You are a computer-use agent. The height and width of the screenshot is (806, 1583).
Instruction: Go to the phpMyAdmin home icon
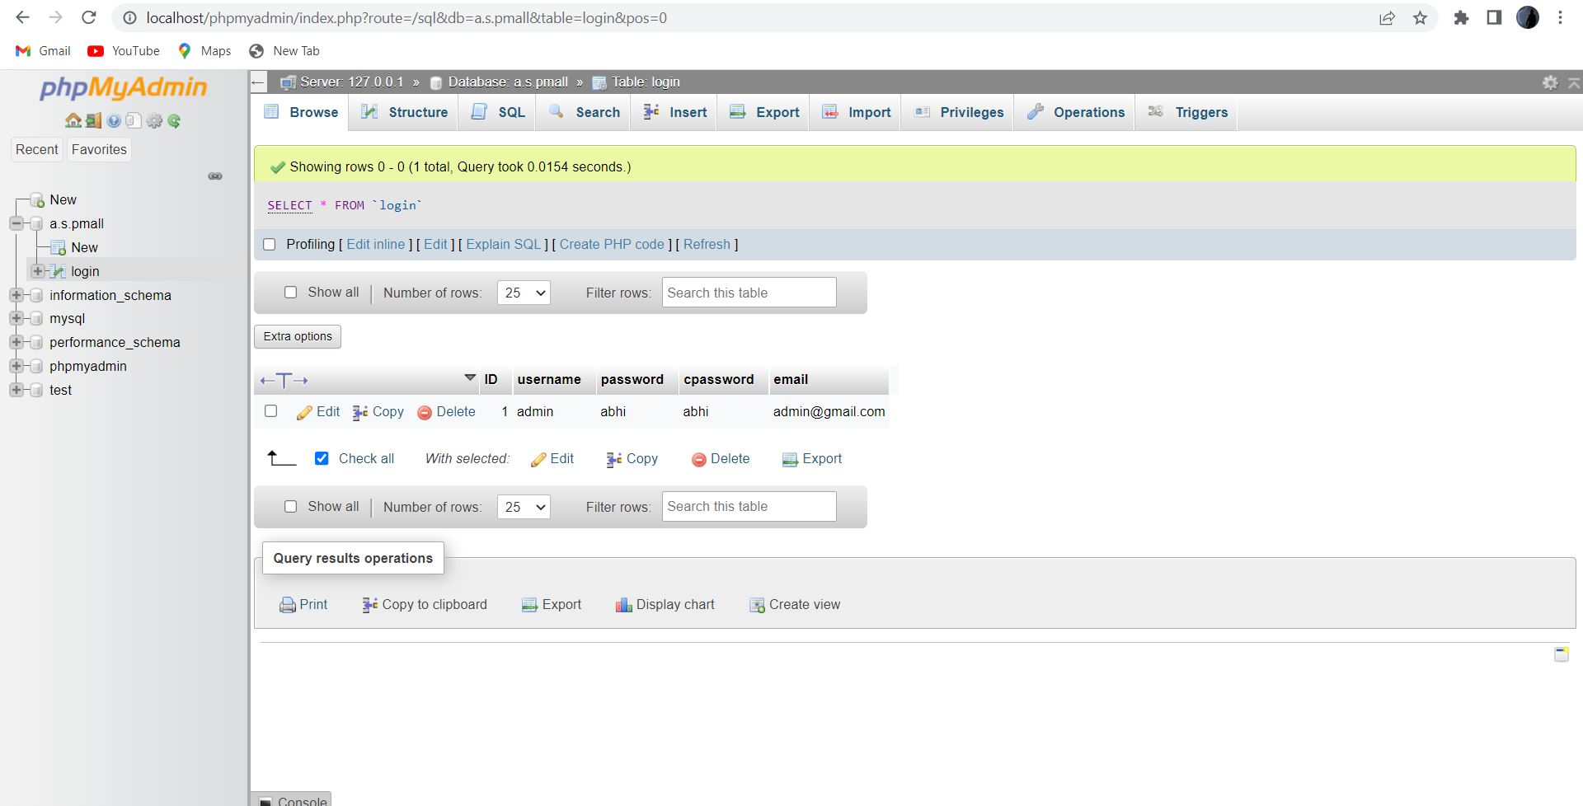[73, 120]
